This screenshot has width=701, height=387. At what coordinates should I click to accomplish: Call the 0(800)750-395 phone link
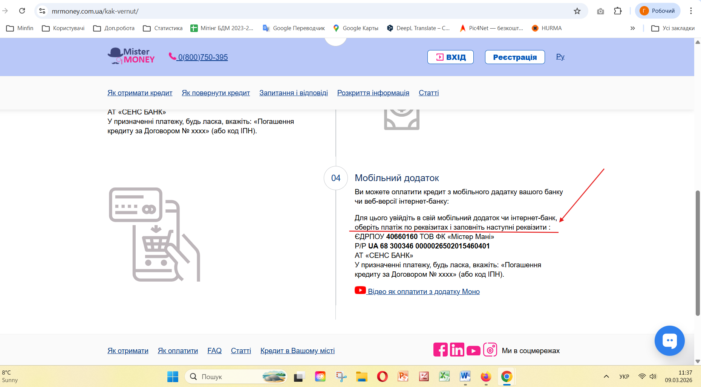(199, 57)
